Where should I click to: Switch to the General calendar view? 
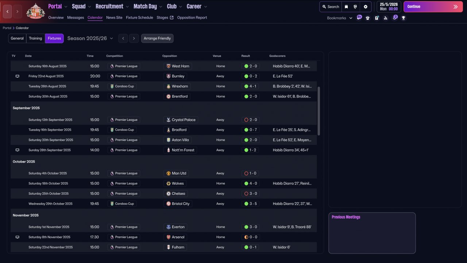point(17,38)
